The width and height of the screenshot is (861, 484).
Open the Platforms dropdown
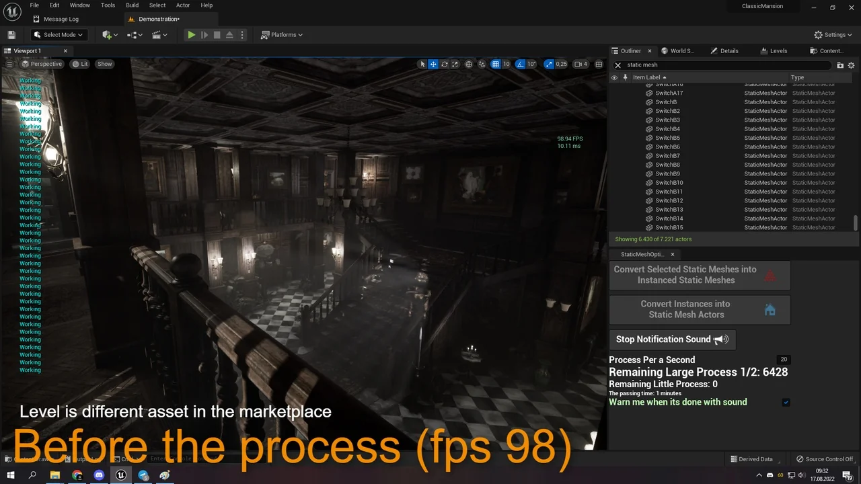pos(281,34)
